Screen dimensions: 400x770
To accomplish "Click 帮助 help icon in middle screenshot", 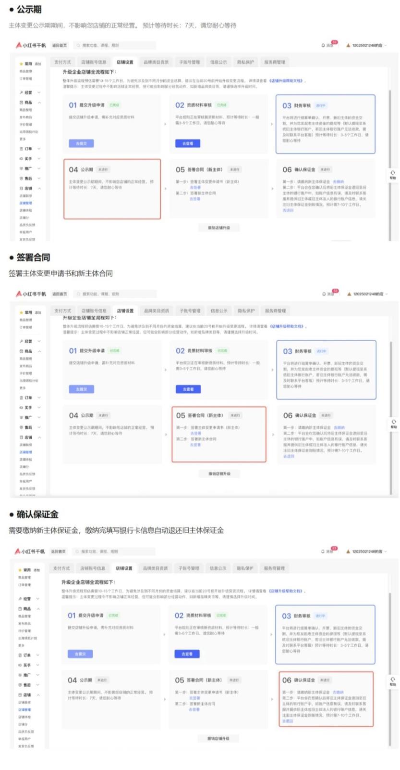I will point(393,423).
